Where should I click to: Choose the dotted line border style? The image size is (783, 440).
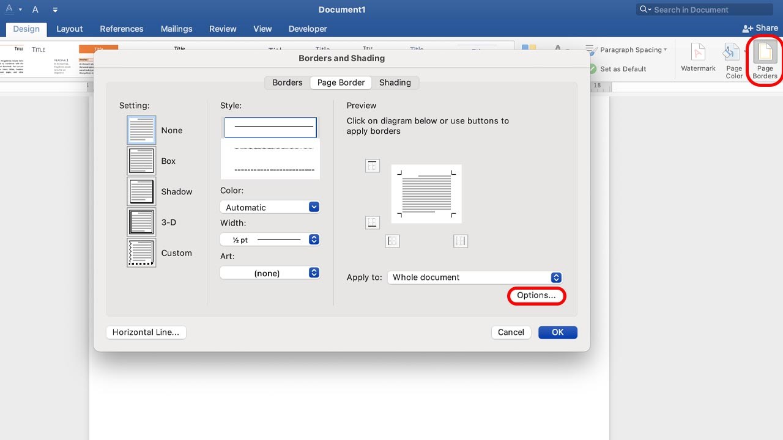coord(273,148)
